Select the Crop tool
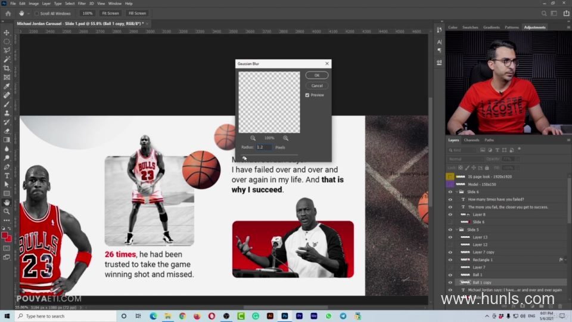Image resolution: width=572 pixels, height=322 pixels. [7, 68]
